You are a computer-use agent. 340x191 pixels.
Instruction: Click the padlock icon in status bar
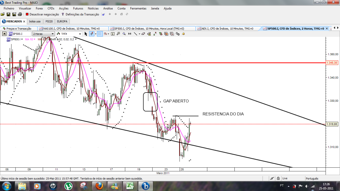click(278, 179)
